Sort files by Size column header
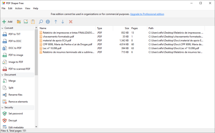 tap(121, 28)
